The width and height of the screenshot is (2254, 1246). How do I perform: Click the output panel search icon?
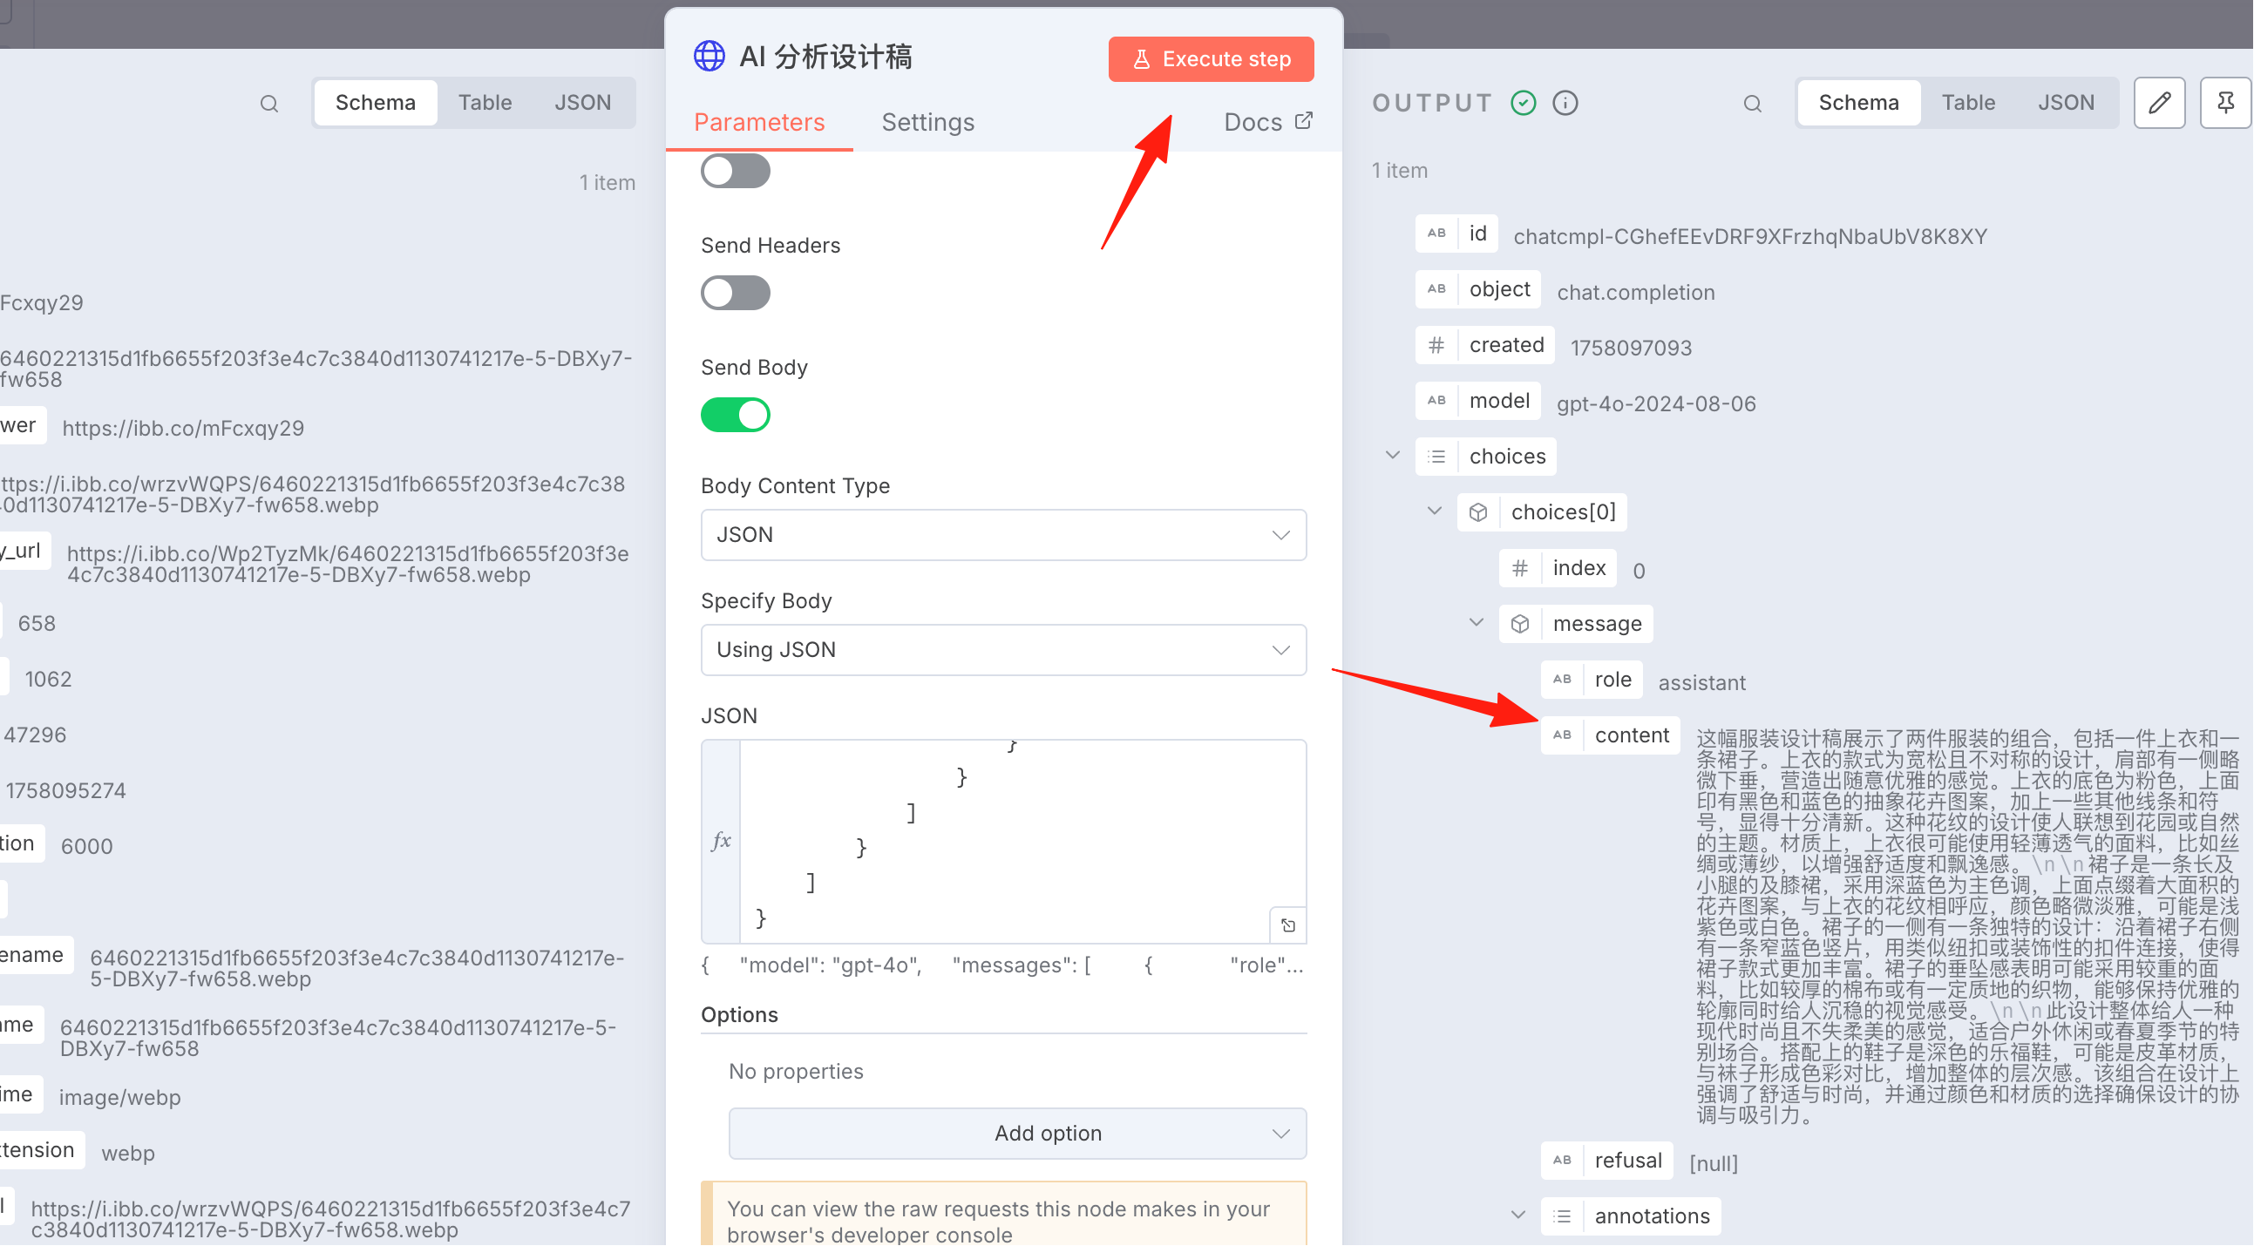coord(1752,105)
